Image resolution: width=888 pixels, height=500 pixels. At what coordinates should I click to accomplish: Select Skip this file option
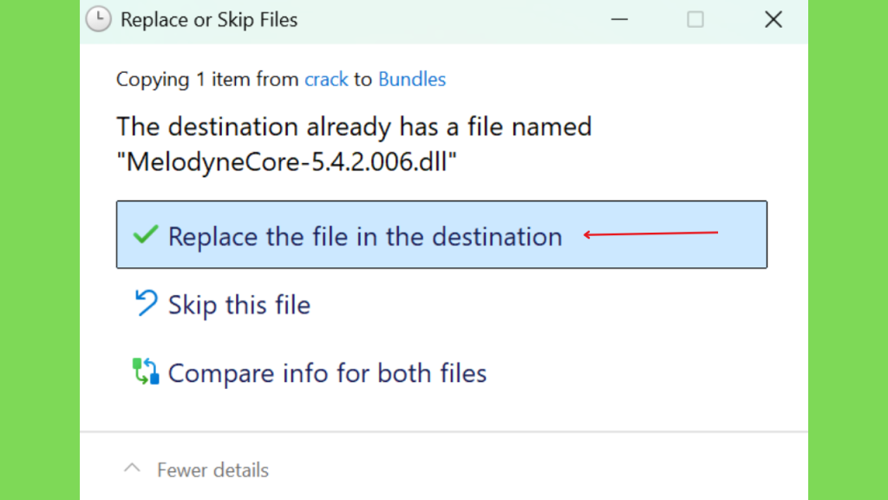coord(239,305)
